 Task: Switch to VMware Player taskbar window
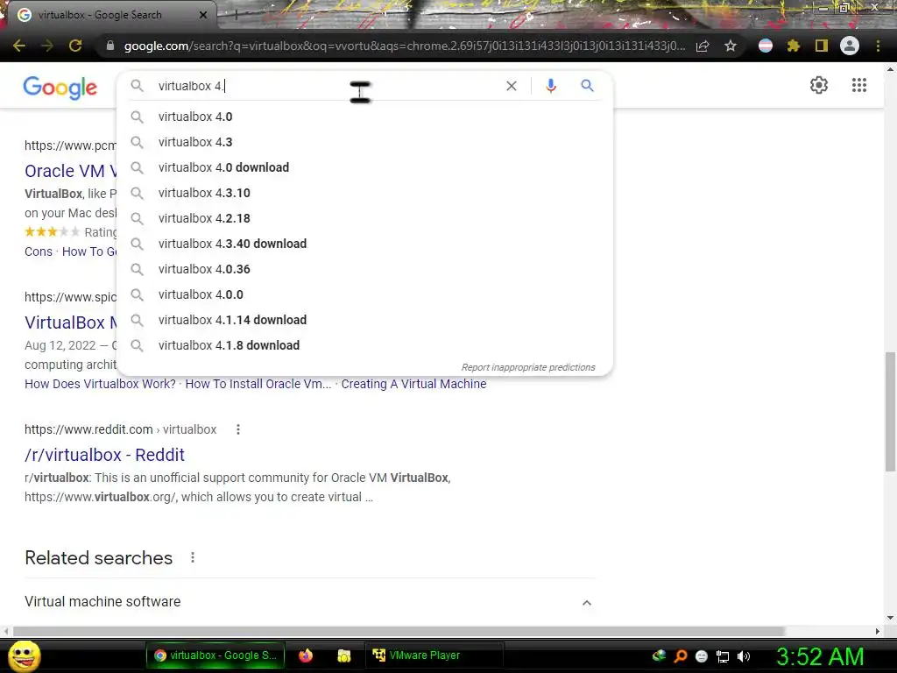434,655
